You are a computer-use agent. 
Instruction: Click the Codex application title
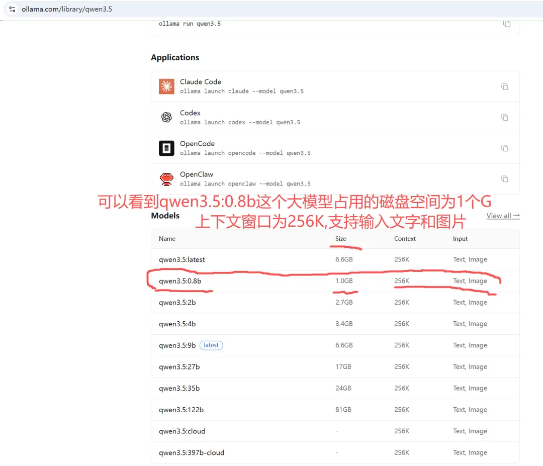190,113
